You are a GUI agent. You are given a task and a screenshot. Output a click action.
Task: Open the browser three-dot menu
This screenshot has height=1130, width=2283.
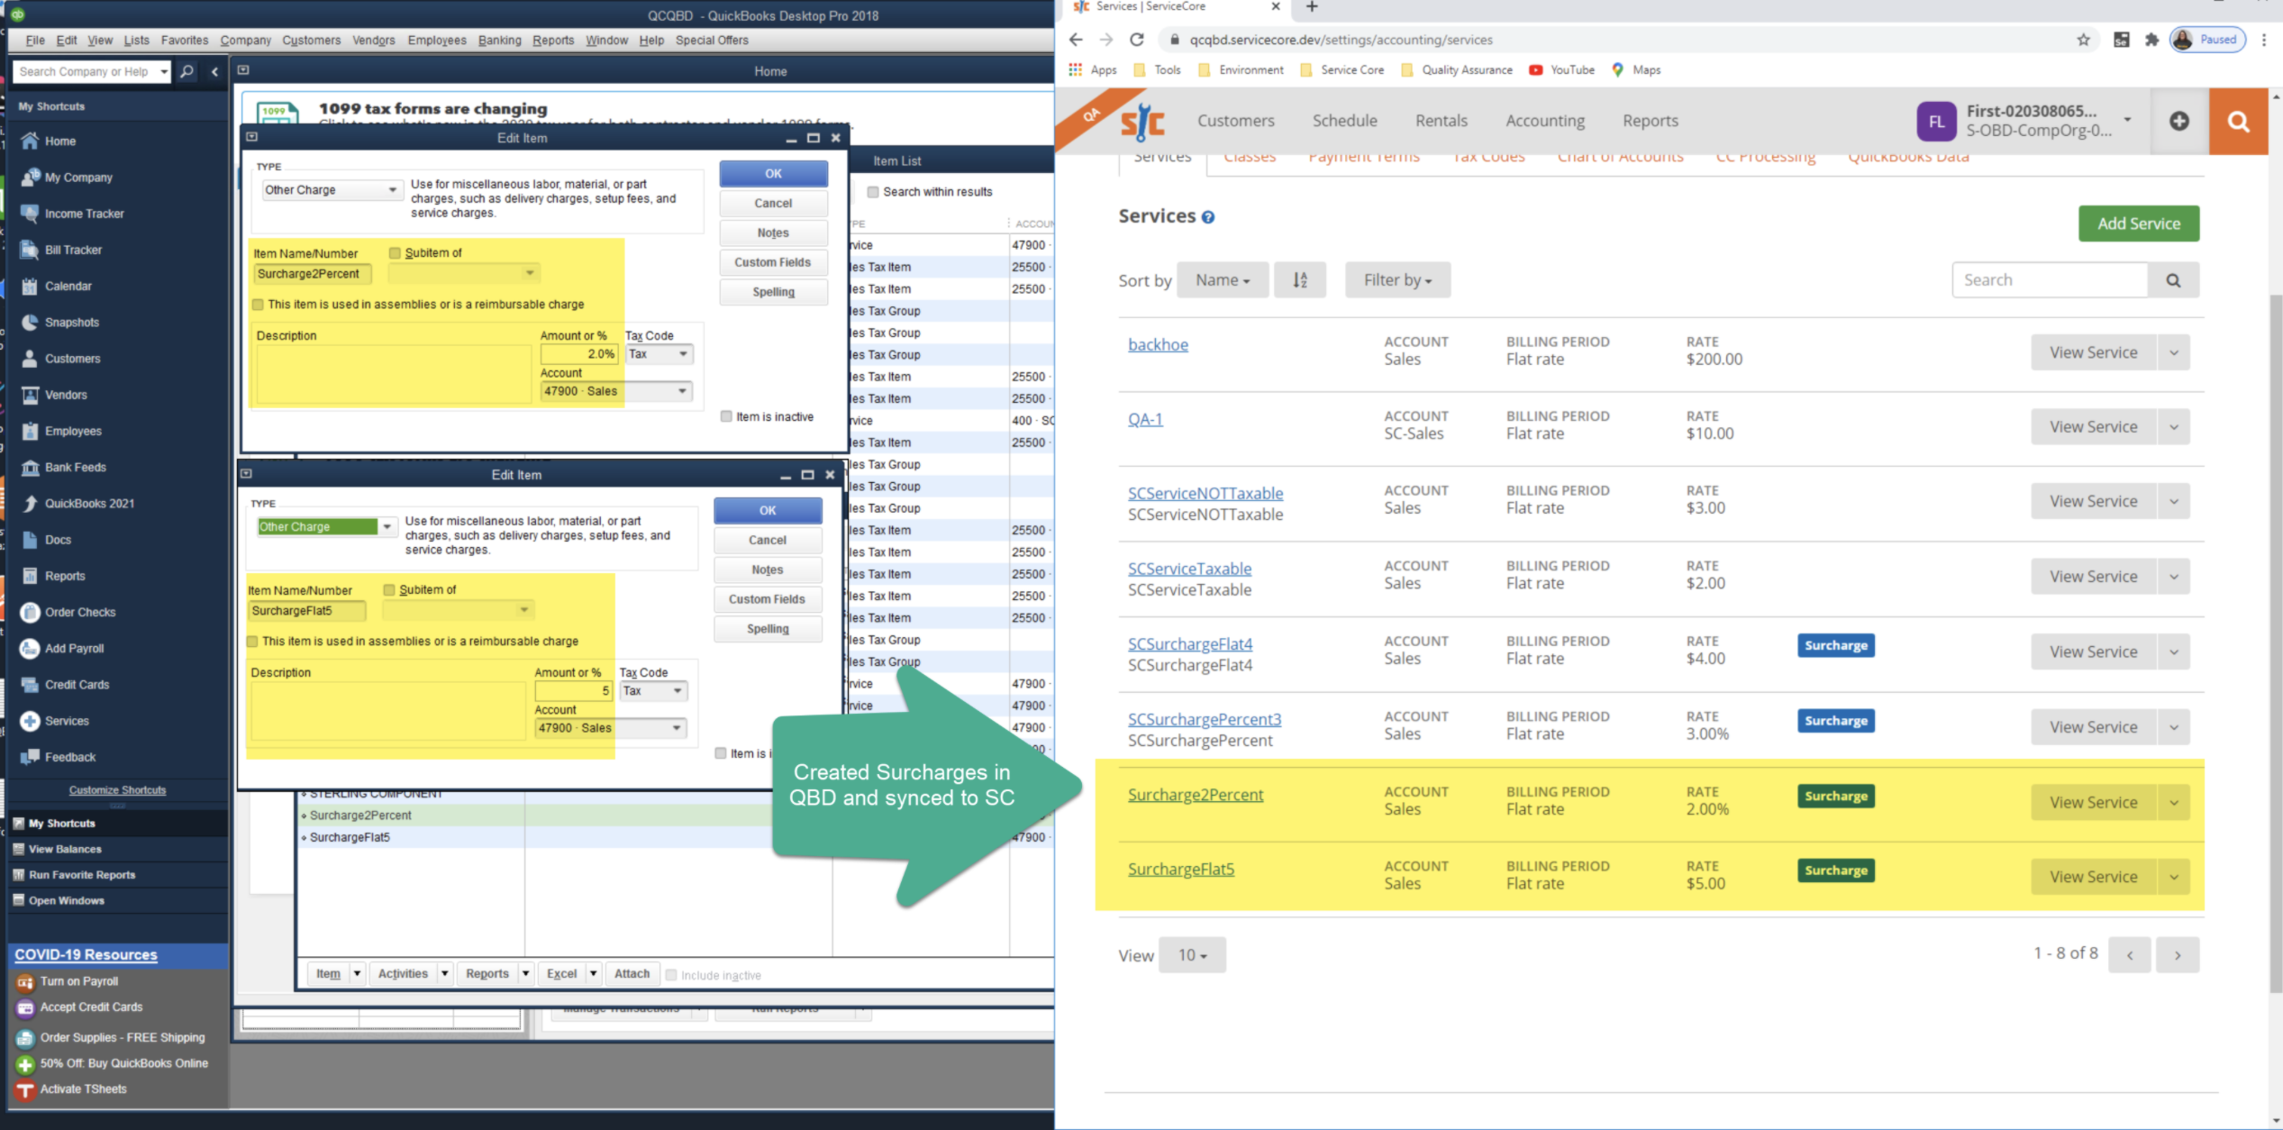point(2264,40)
